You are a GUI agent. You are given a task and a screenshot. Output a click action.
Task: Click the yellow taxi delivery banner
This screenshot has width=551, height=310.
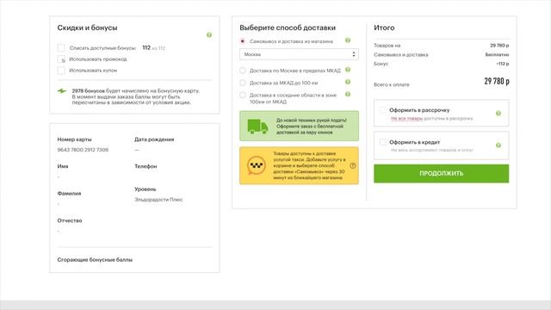(x=299, y=165)
